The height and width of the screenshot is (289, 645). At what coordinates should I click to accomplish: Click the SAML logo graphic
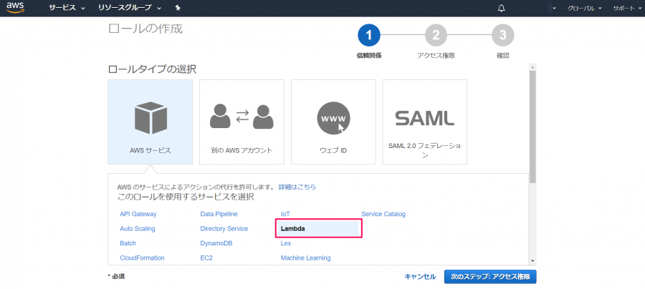(425, 118)
